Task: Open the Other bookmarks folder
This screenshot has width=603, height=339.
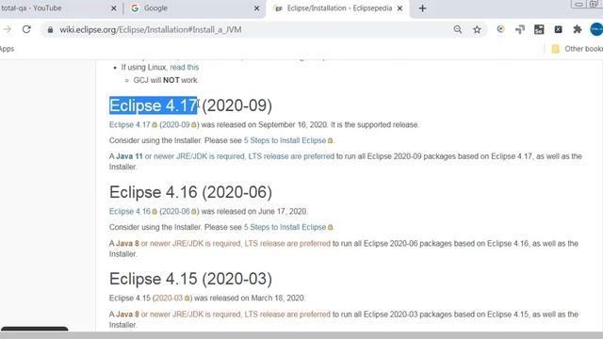Action: (x=577, y=49)
